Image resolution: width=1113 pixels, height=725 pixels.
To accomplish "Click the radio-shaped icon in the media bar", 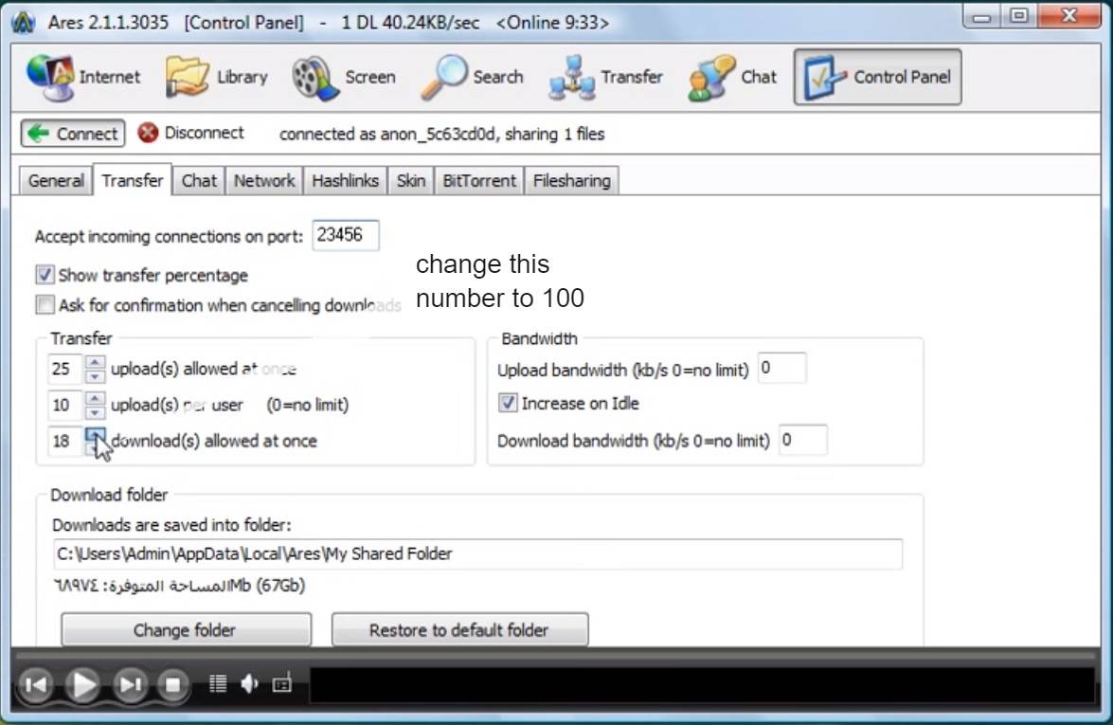I will point(281,684).
